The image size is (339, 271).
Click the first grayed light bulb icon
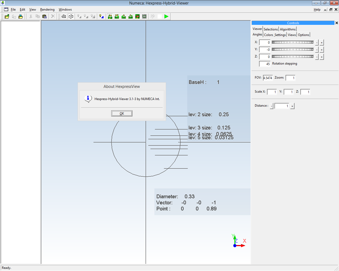(79, 16)
